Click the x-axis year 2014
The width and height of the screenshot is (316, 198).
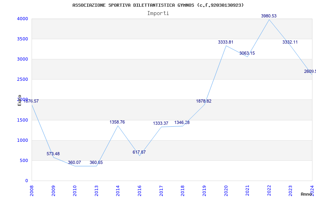(118, 190)
